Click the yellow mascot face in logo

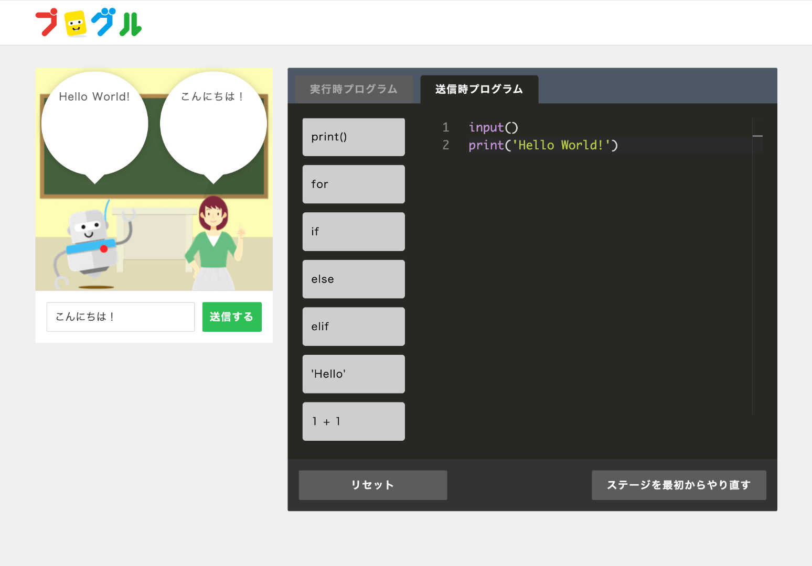(76, 24)
